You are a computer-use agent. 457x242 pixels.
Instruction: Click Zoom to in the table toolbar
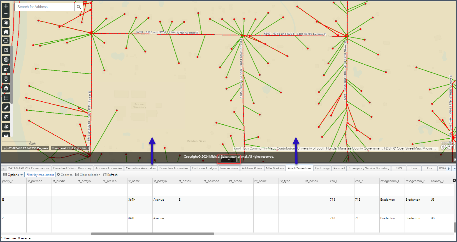tap(65, 175)
